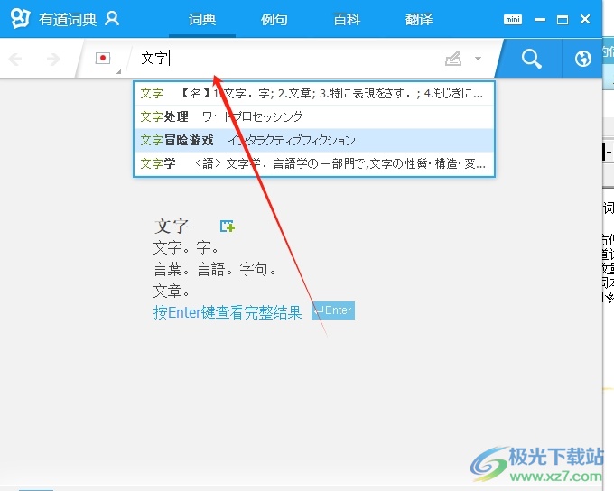This screenshot has width=614, height=491.
Task: Open the 百科 tab
Action: (x=347, y=19)
